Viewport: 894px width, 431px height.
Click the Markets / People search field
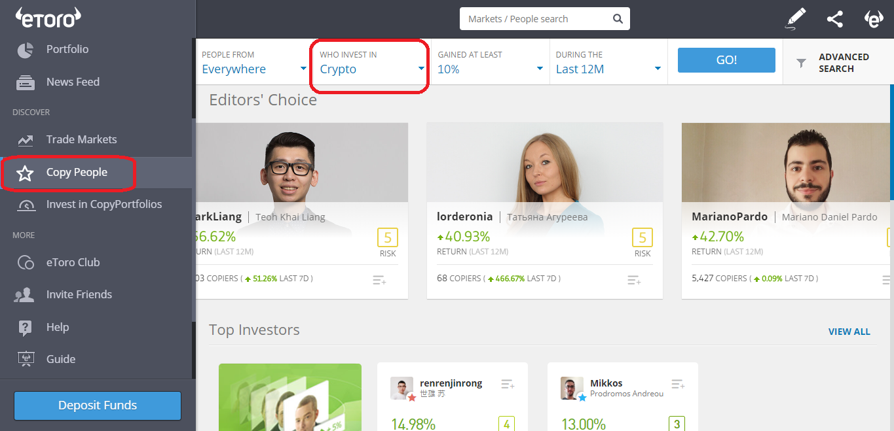pos(545,19)
